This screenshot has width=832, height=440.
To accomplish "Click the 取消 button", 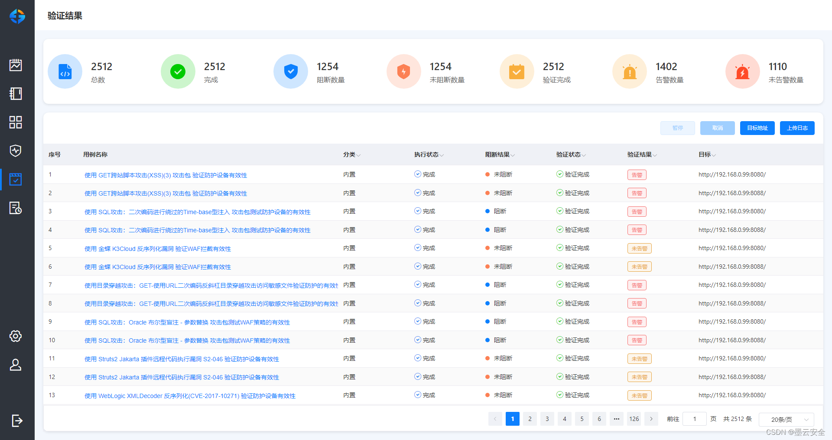I will [x=718, y=128].
